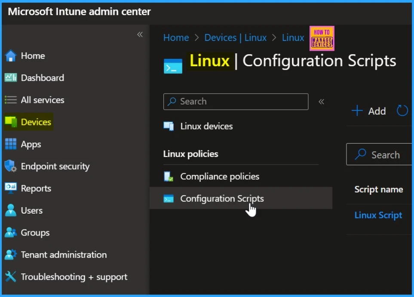Sort by Script name column header
Viewport: 414px width, 297px height.
379,189
